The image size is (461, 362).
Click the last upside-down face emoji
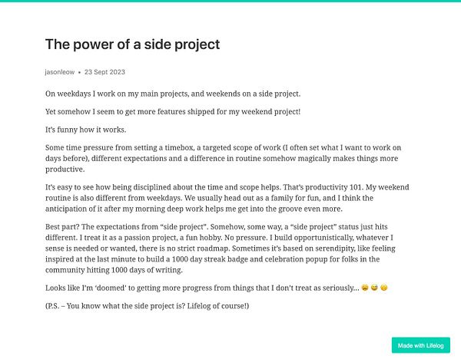383,288
